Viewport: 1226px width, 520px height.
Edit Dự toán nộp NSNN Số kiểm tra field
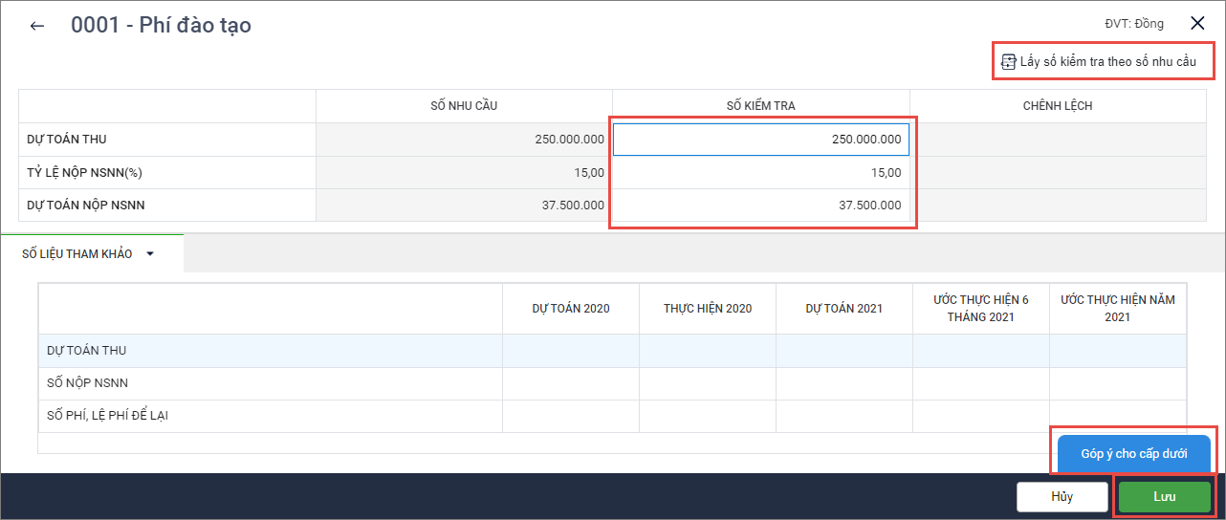pos(760,206)
